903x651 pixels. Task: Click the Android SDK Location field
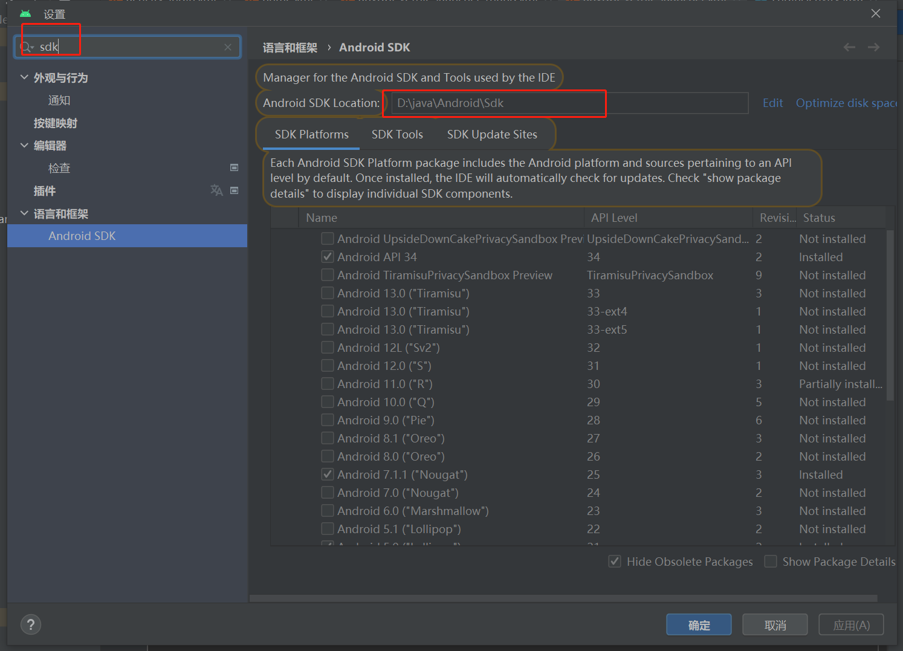point(570,103)
